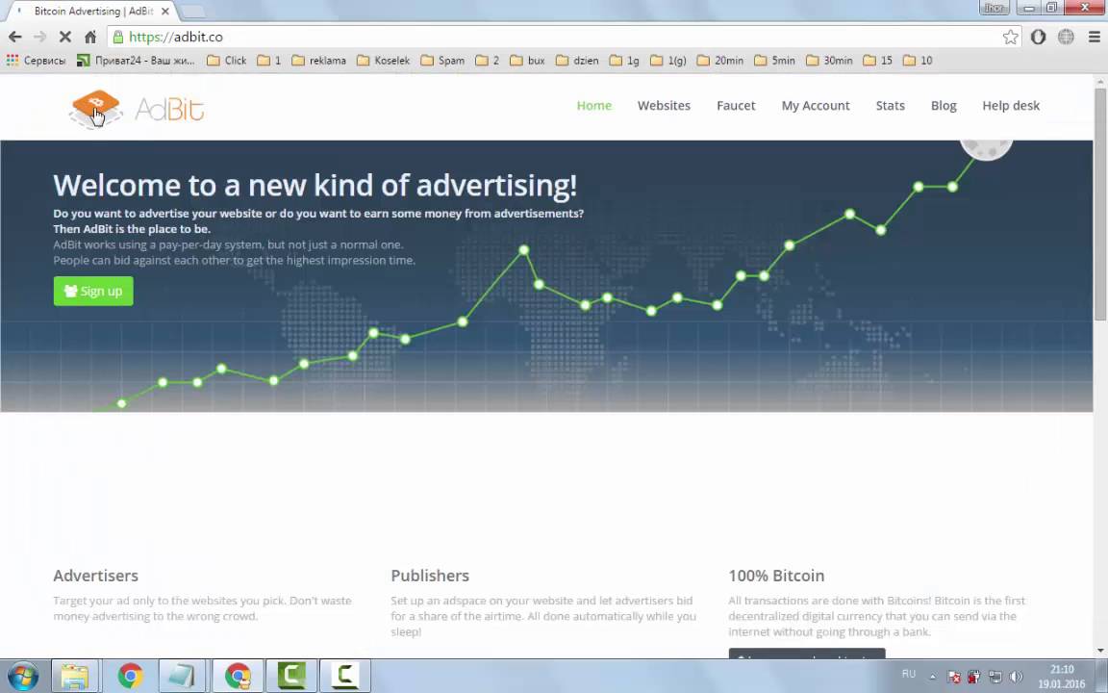This screenshot has height=693, width=1108.
Task: Click the Publishers heading
Action: click(430, 576)
